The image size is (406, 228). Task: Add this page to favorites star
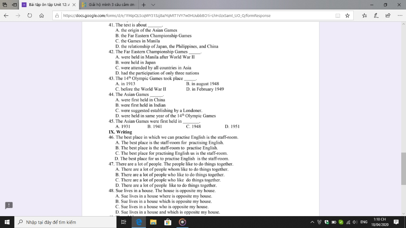(347, 15)
